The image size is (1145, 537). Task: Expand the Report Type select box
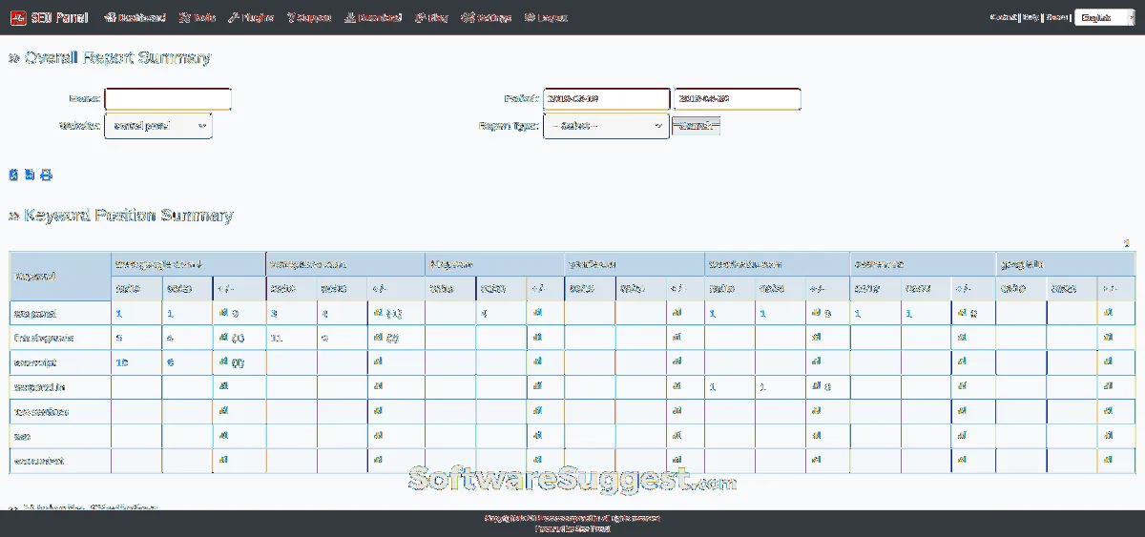606,126
